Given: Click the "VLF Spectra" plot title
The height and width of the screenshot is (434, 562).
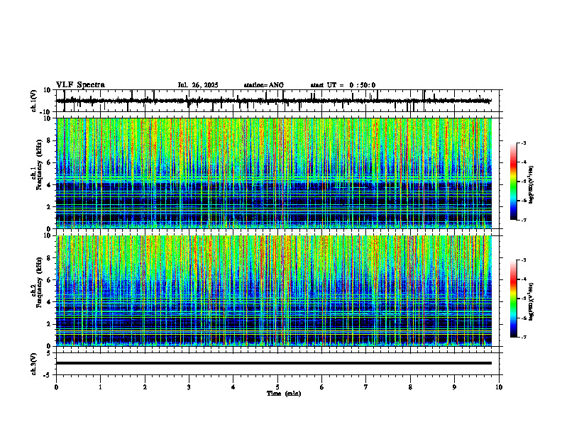Looking at the screenshot, I should (x=80, y=85).
